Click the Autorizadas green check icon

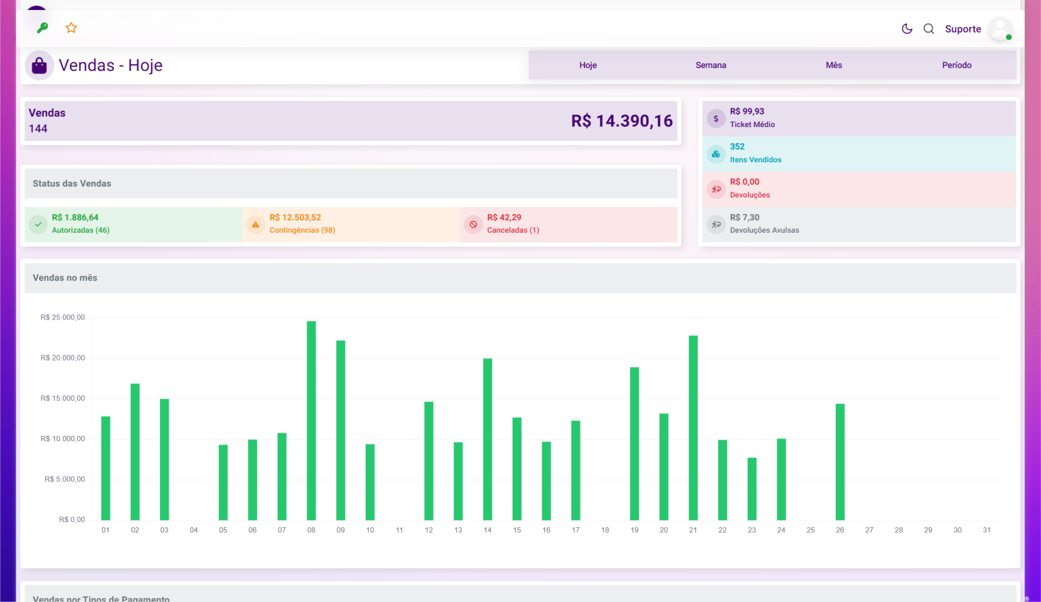38,225
